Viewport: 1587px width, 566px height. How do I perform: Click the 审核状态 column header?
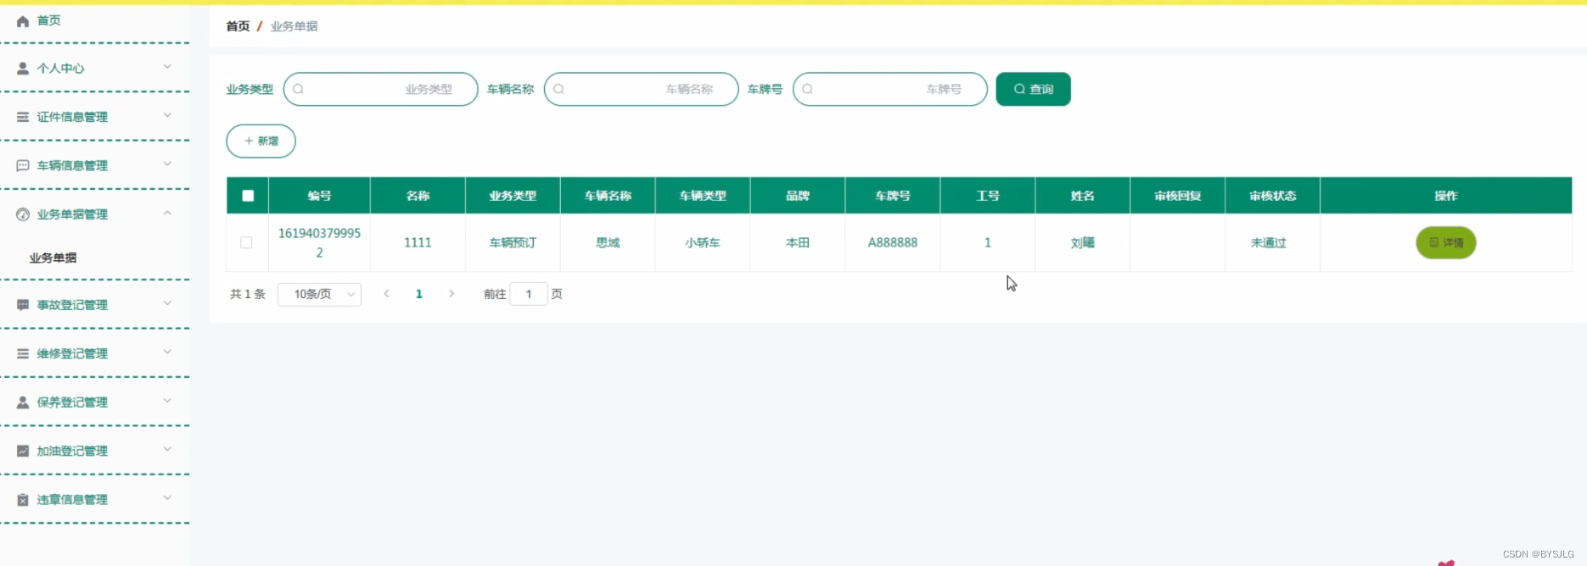click(1272, 196)
